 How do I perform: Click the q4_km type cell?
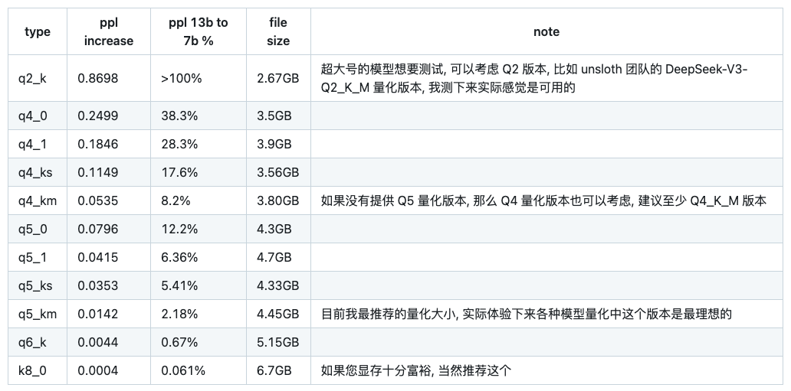(38, 200)
